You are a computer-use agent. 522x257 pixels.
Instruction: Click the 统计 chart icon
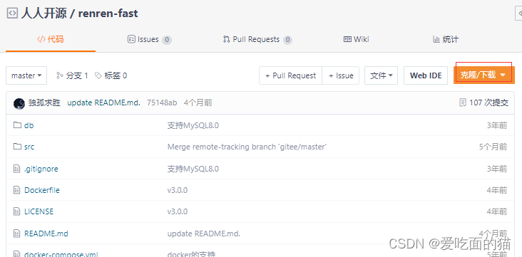point(436,40)
